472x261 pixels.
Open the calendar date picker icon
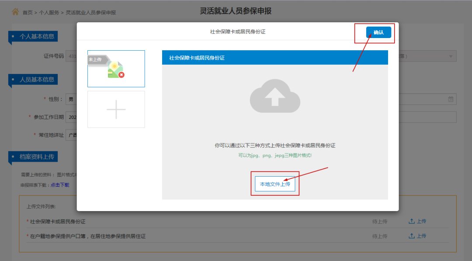(x=451, y=99)
